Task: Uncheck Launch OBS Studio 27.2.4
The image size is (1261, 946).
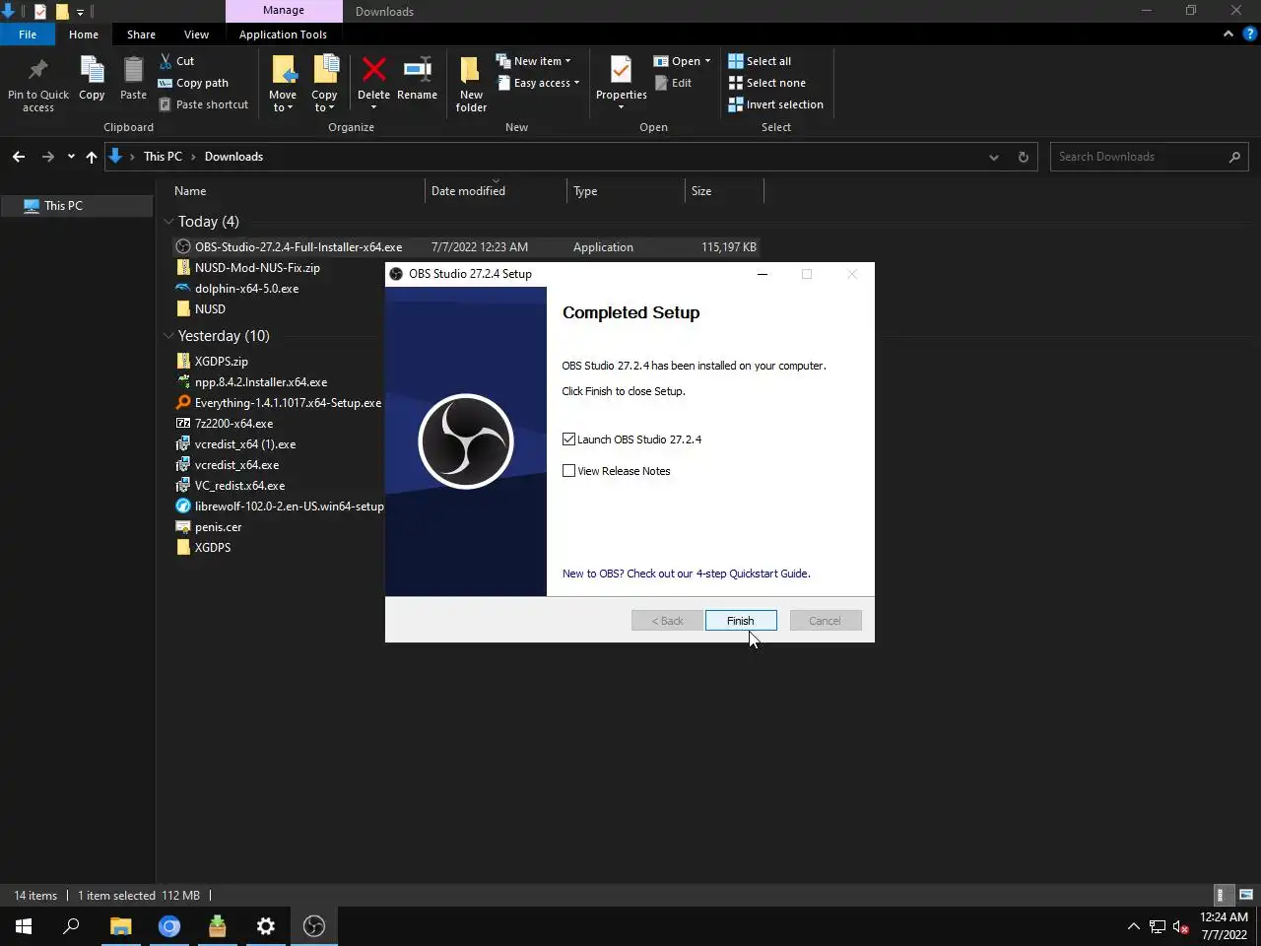Action: 568,439
